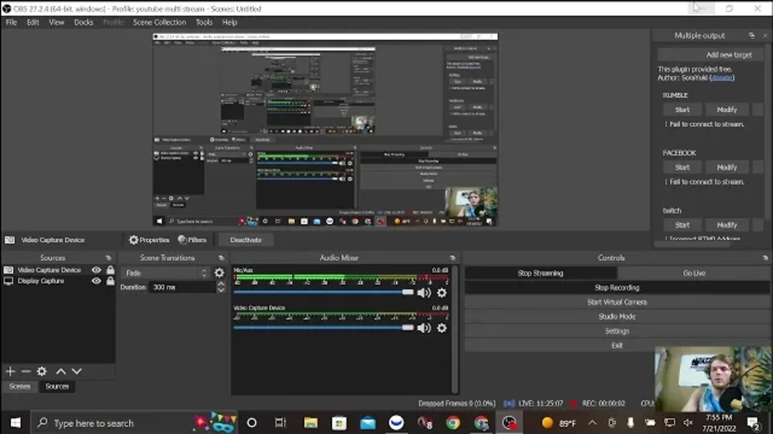
Task: Click Stop Recording button
Action: (617, 288)
